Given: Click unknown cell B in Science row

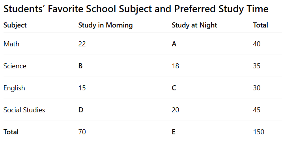Looking at the screenshot, I should (80, 66).
